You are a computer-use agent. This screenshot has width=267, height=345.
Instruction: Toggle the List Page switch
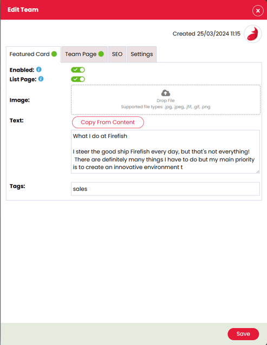[x=78, y=79]
